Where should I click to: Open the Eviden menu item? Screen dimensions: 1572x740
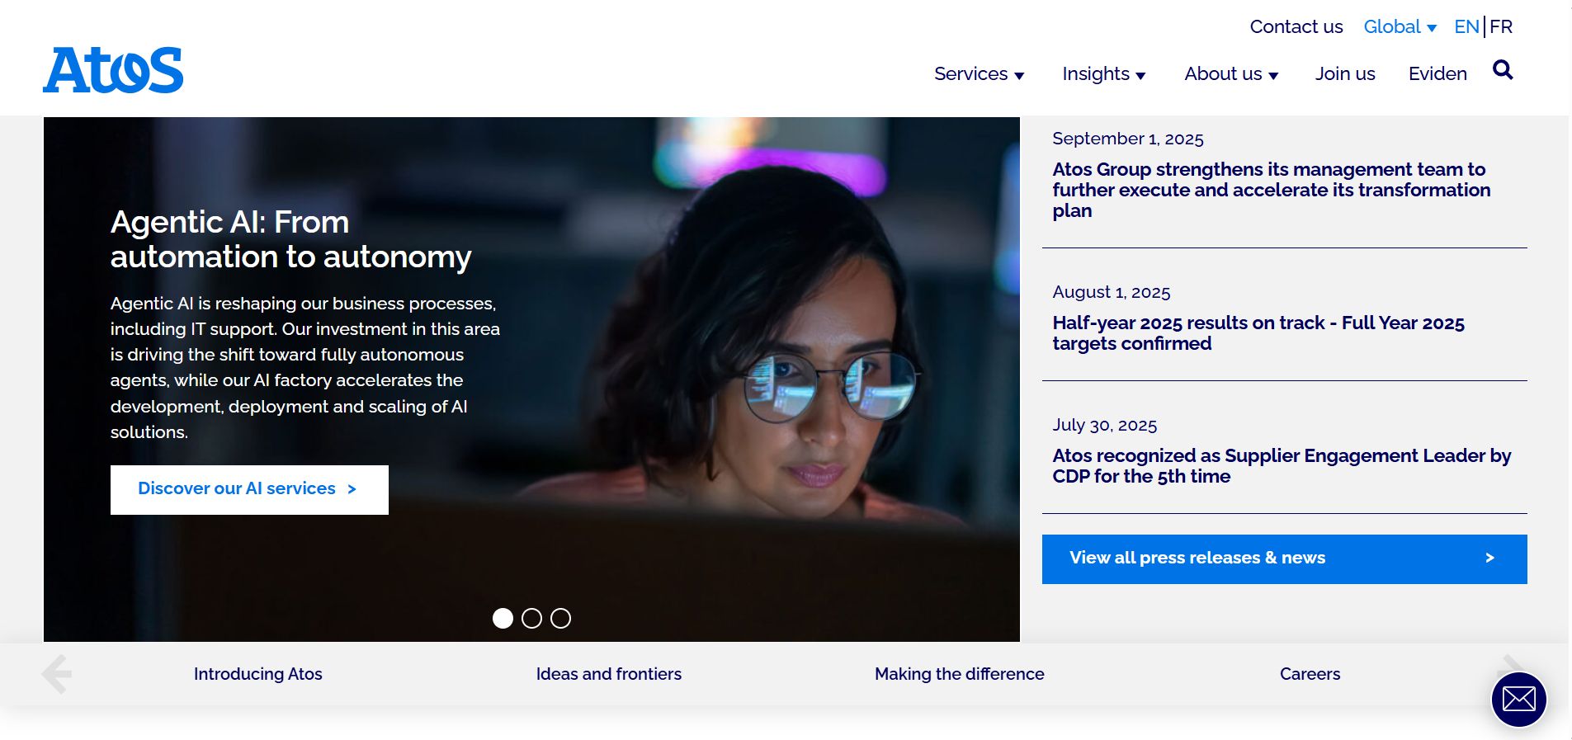point(1437,74)
